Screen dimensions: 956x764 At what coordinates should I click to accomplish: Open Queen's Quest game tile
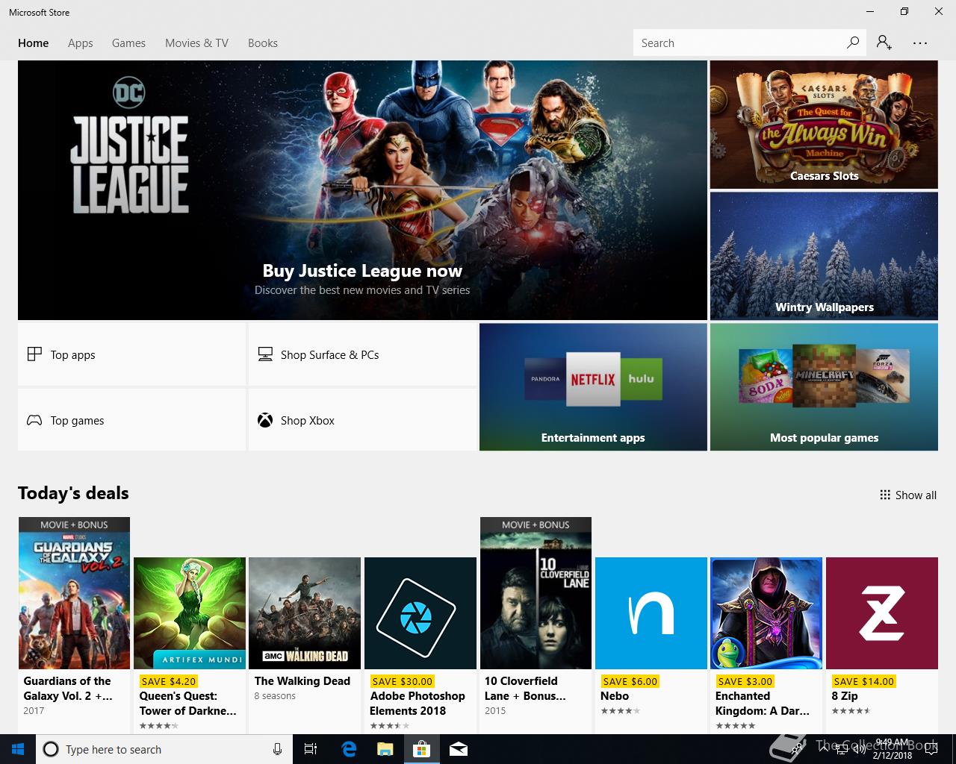click(x=190, y=645)
